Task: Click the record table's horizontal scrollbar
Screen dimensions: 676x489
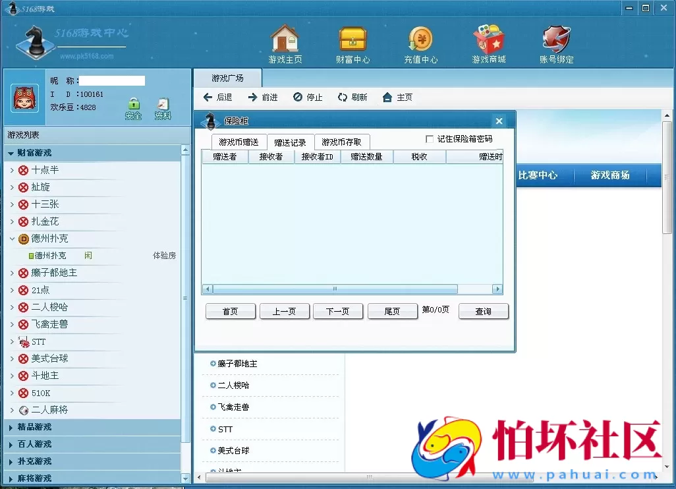Action: pyautogui.click(x=335, y=289)
